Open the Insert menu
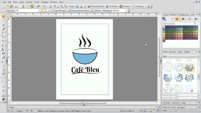The width and height of the screenshot is (201, 113). (22, 2)
